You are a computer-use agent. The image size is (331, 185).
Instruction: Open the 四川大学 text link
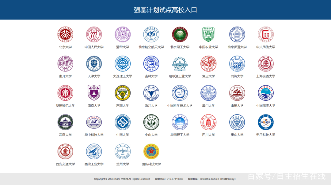(x=208, y=135)
